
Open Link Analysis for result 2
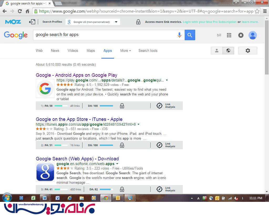(x=166, y=145)
